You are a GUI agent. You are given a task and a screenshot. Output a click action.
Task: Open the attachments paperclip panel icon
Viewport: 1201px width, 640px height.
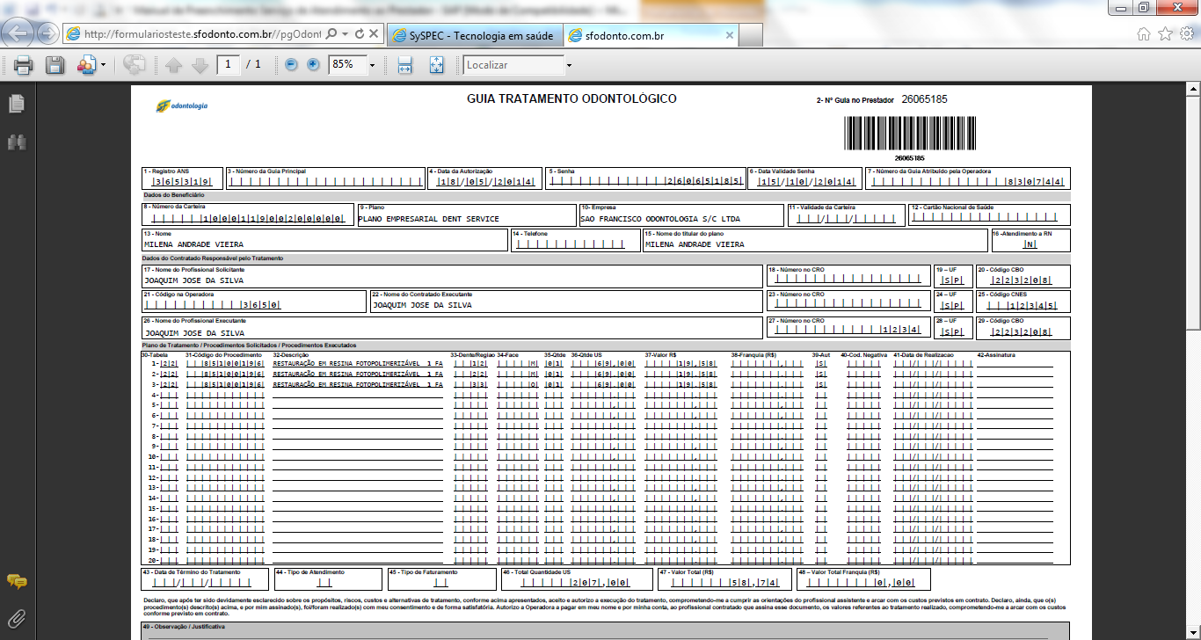pos(16,618)
